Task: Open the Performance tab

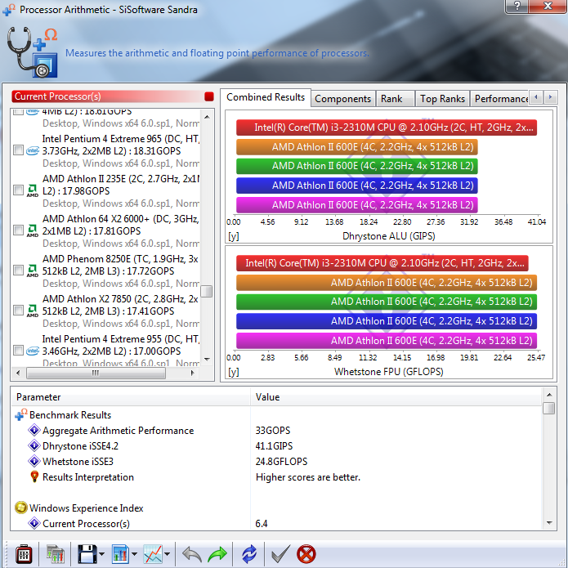Action: click(x=500, y=99)
